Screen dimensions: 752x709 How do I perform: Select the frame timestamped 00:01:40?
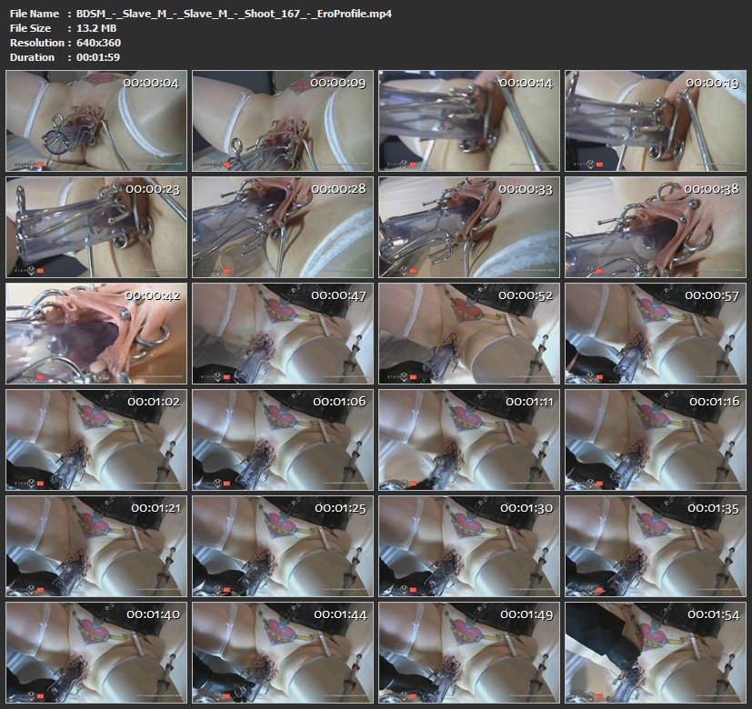click(96, 650)
